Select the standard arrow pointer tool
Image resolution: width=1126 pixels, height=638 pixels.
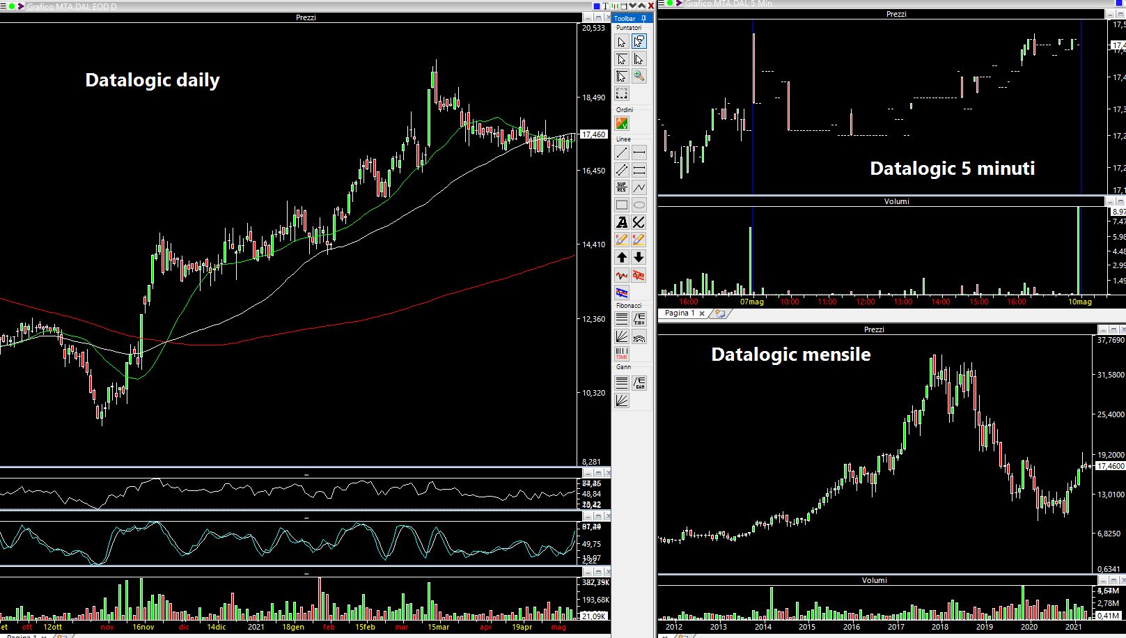pyautogui.click(x=622, y=42)
